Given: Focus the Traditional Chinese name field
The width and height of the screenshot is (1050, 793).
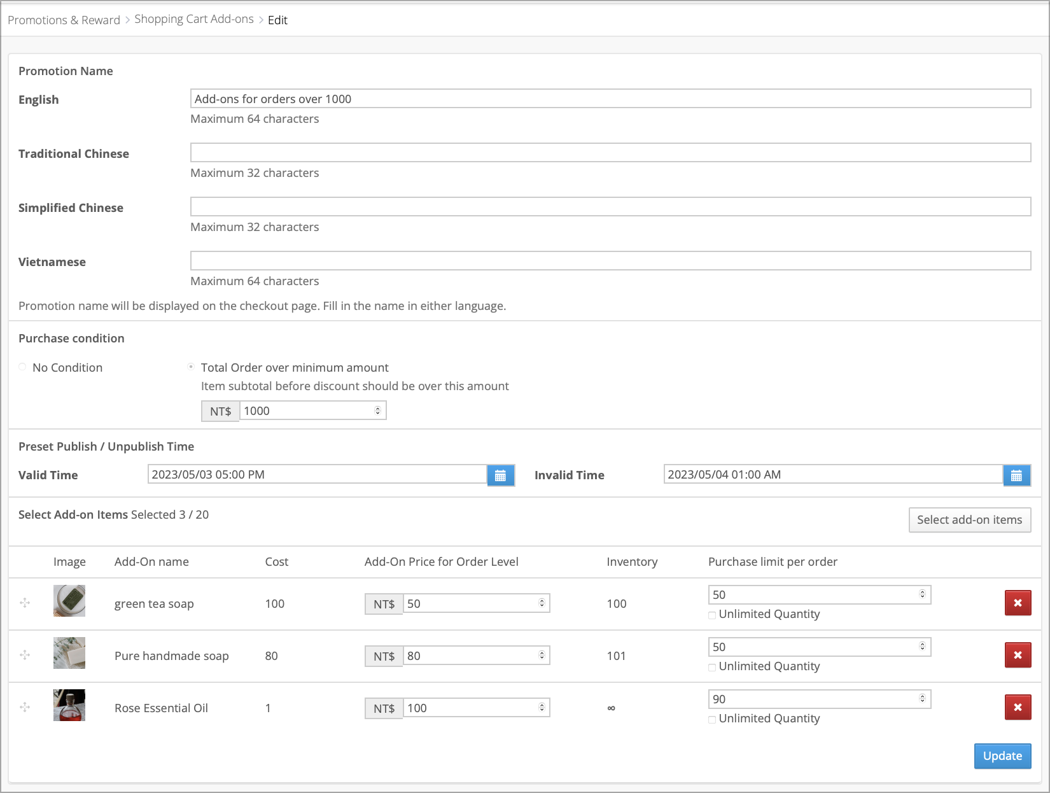Looking at the screenshot, I should pyautogui.click(x=611, y=153).
